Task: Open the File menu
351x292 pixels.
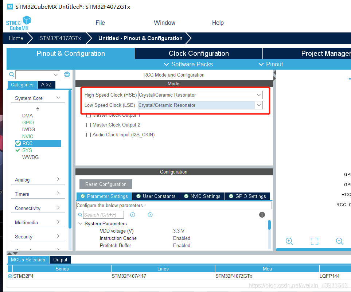Action: point(100,23)
